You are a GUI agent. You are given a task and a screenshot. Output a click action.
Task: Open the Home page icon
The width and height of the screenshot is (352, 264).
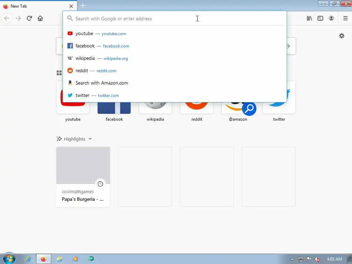click(40, 18)
